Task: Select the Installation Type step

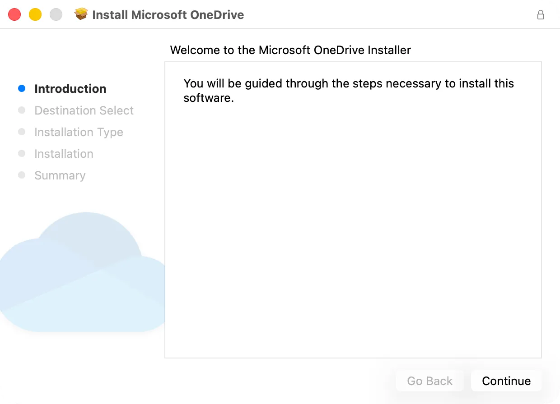Action: (x=79, y=132)
